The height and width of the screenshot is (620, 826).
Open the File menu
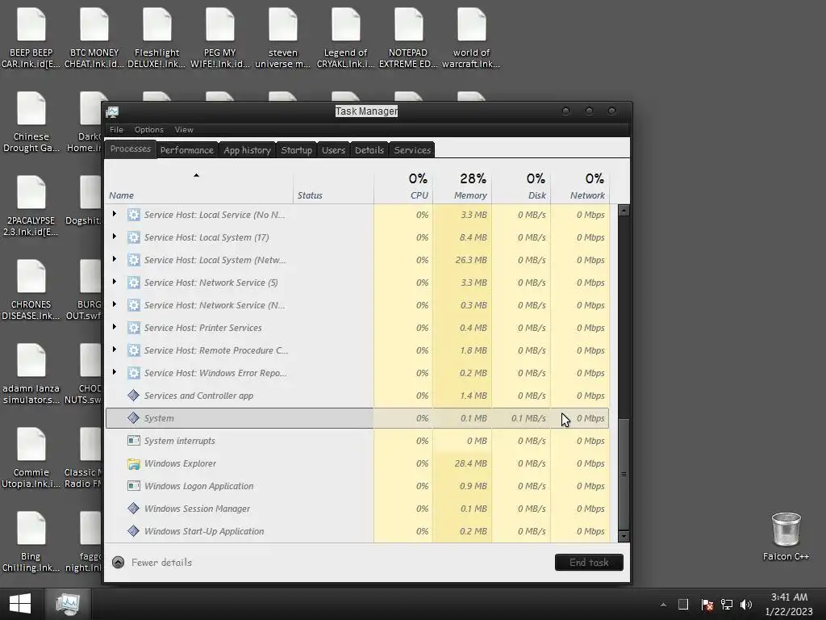coord(116,130)
